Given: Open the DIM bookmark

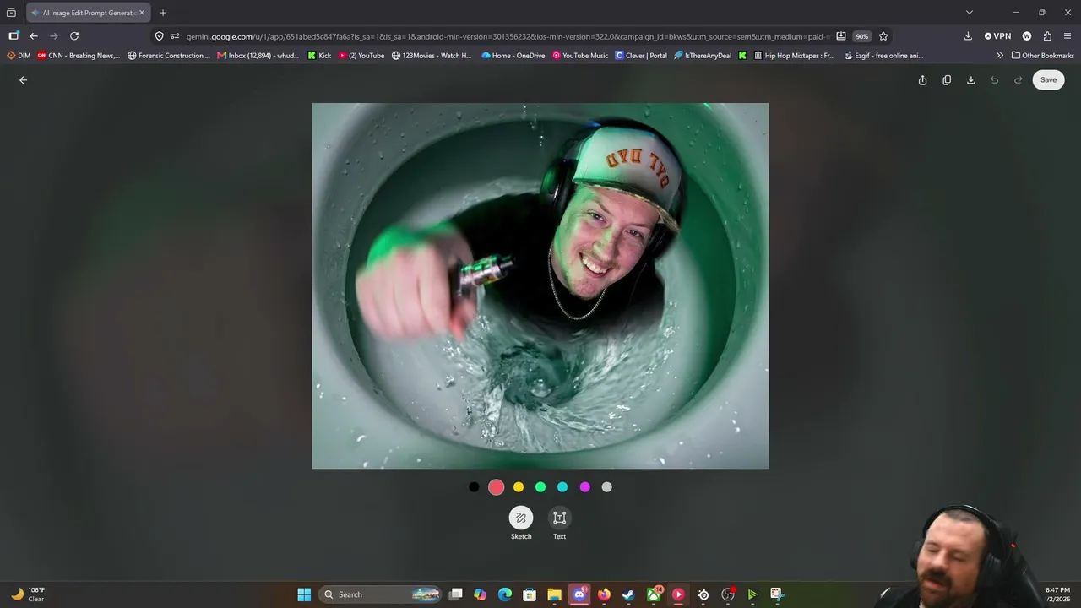Looking at the screenshot, I should (x=19, y=56).
